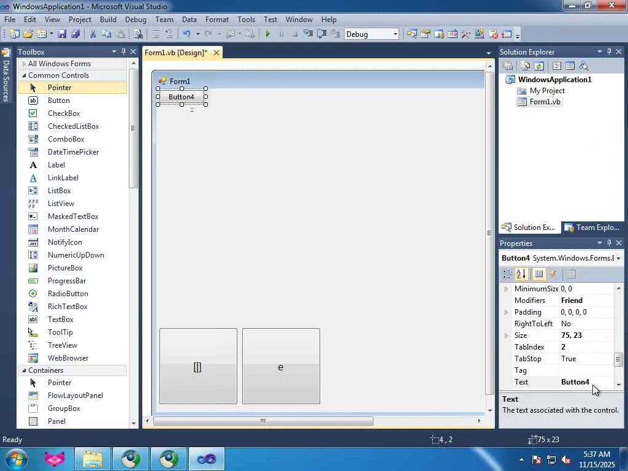Open Visual Studio from taskbar infinity icon
This screenshot has height=471, width=628.
click(x=206, y=459)
